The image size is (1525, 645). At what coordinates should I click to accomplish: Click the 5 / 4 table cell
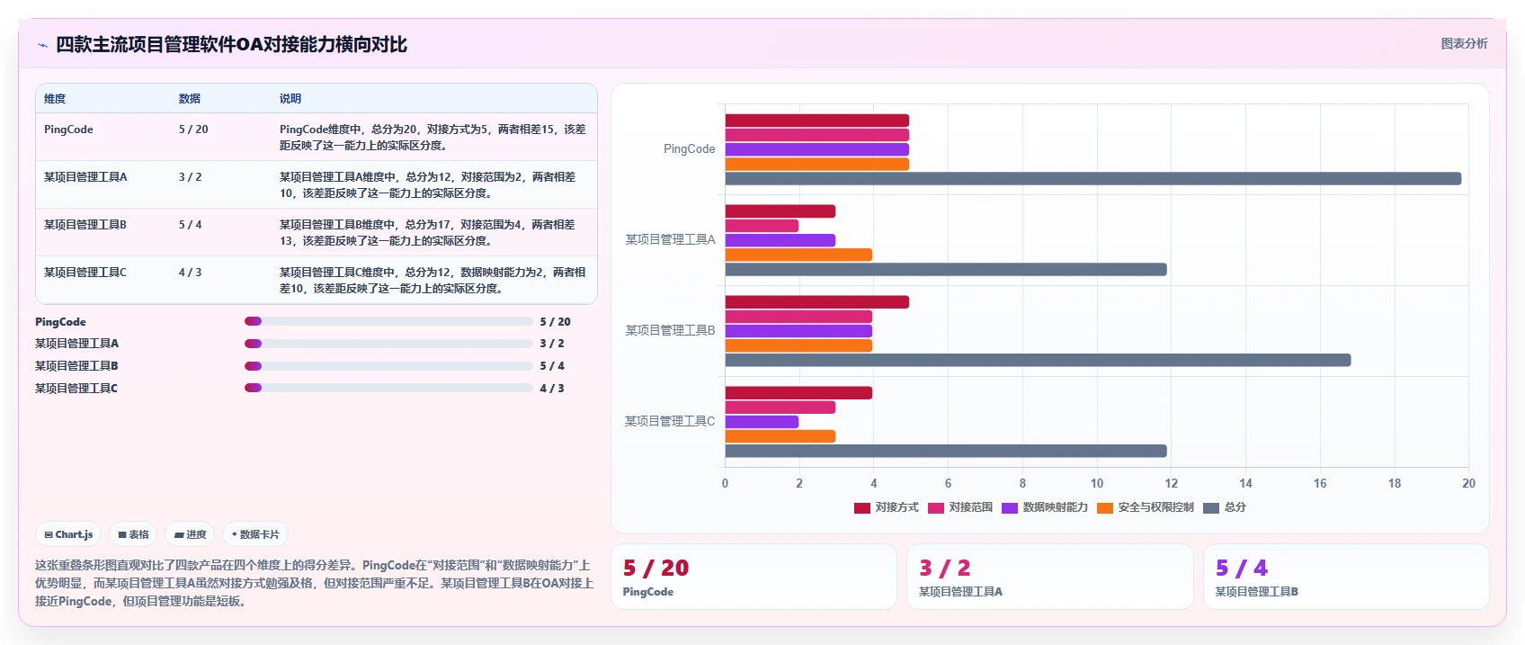point(190,225)
